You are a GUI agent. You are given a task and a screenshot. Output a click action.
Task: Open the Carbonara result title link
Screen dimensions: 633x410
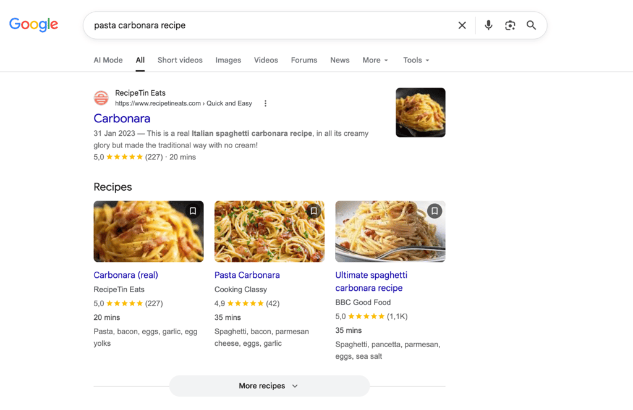tap(122, 119)
